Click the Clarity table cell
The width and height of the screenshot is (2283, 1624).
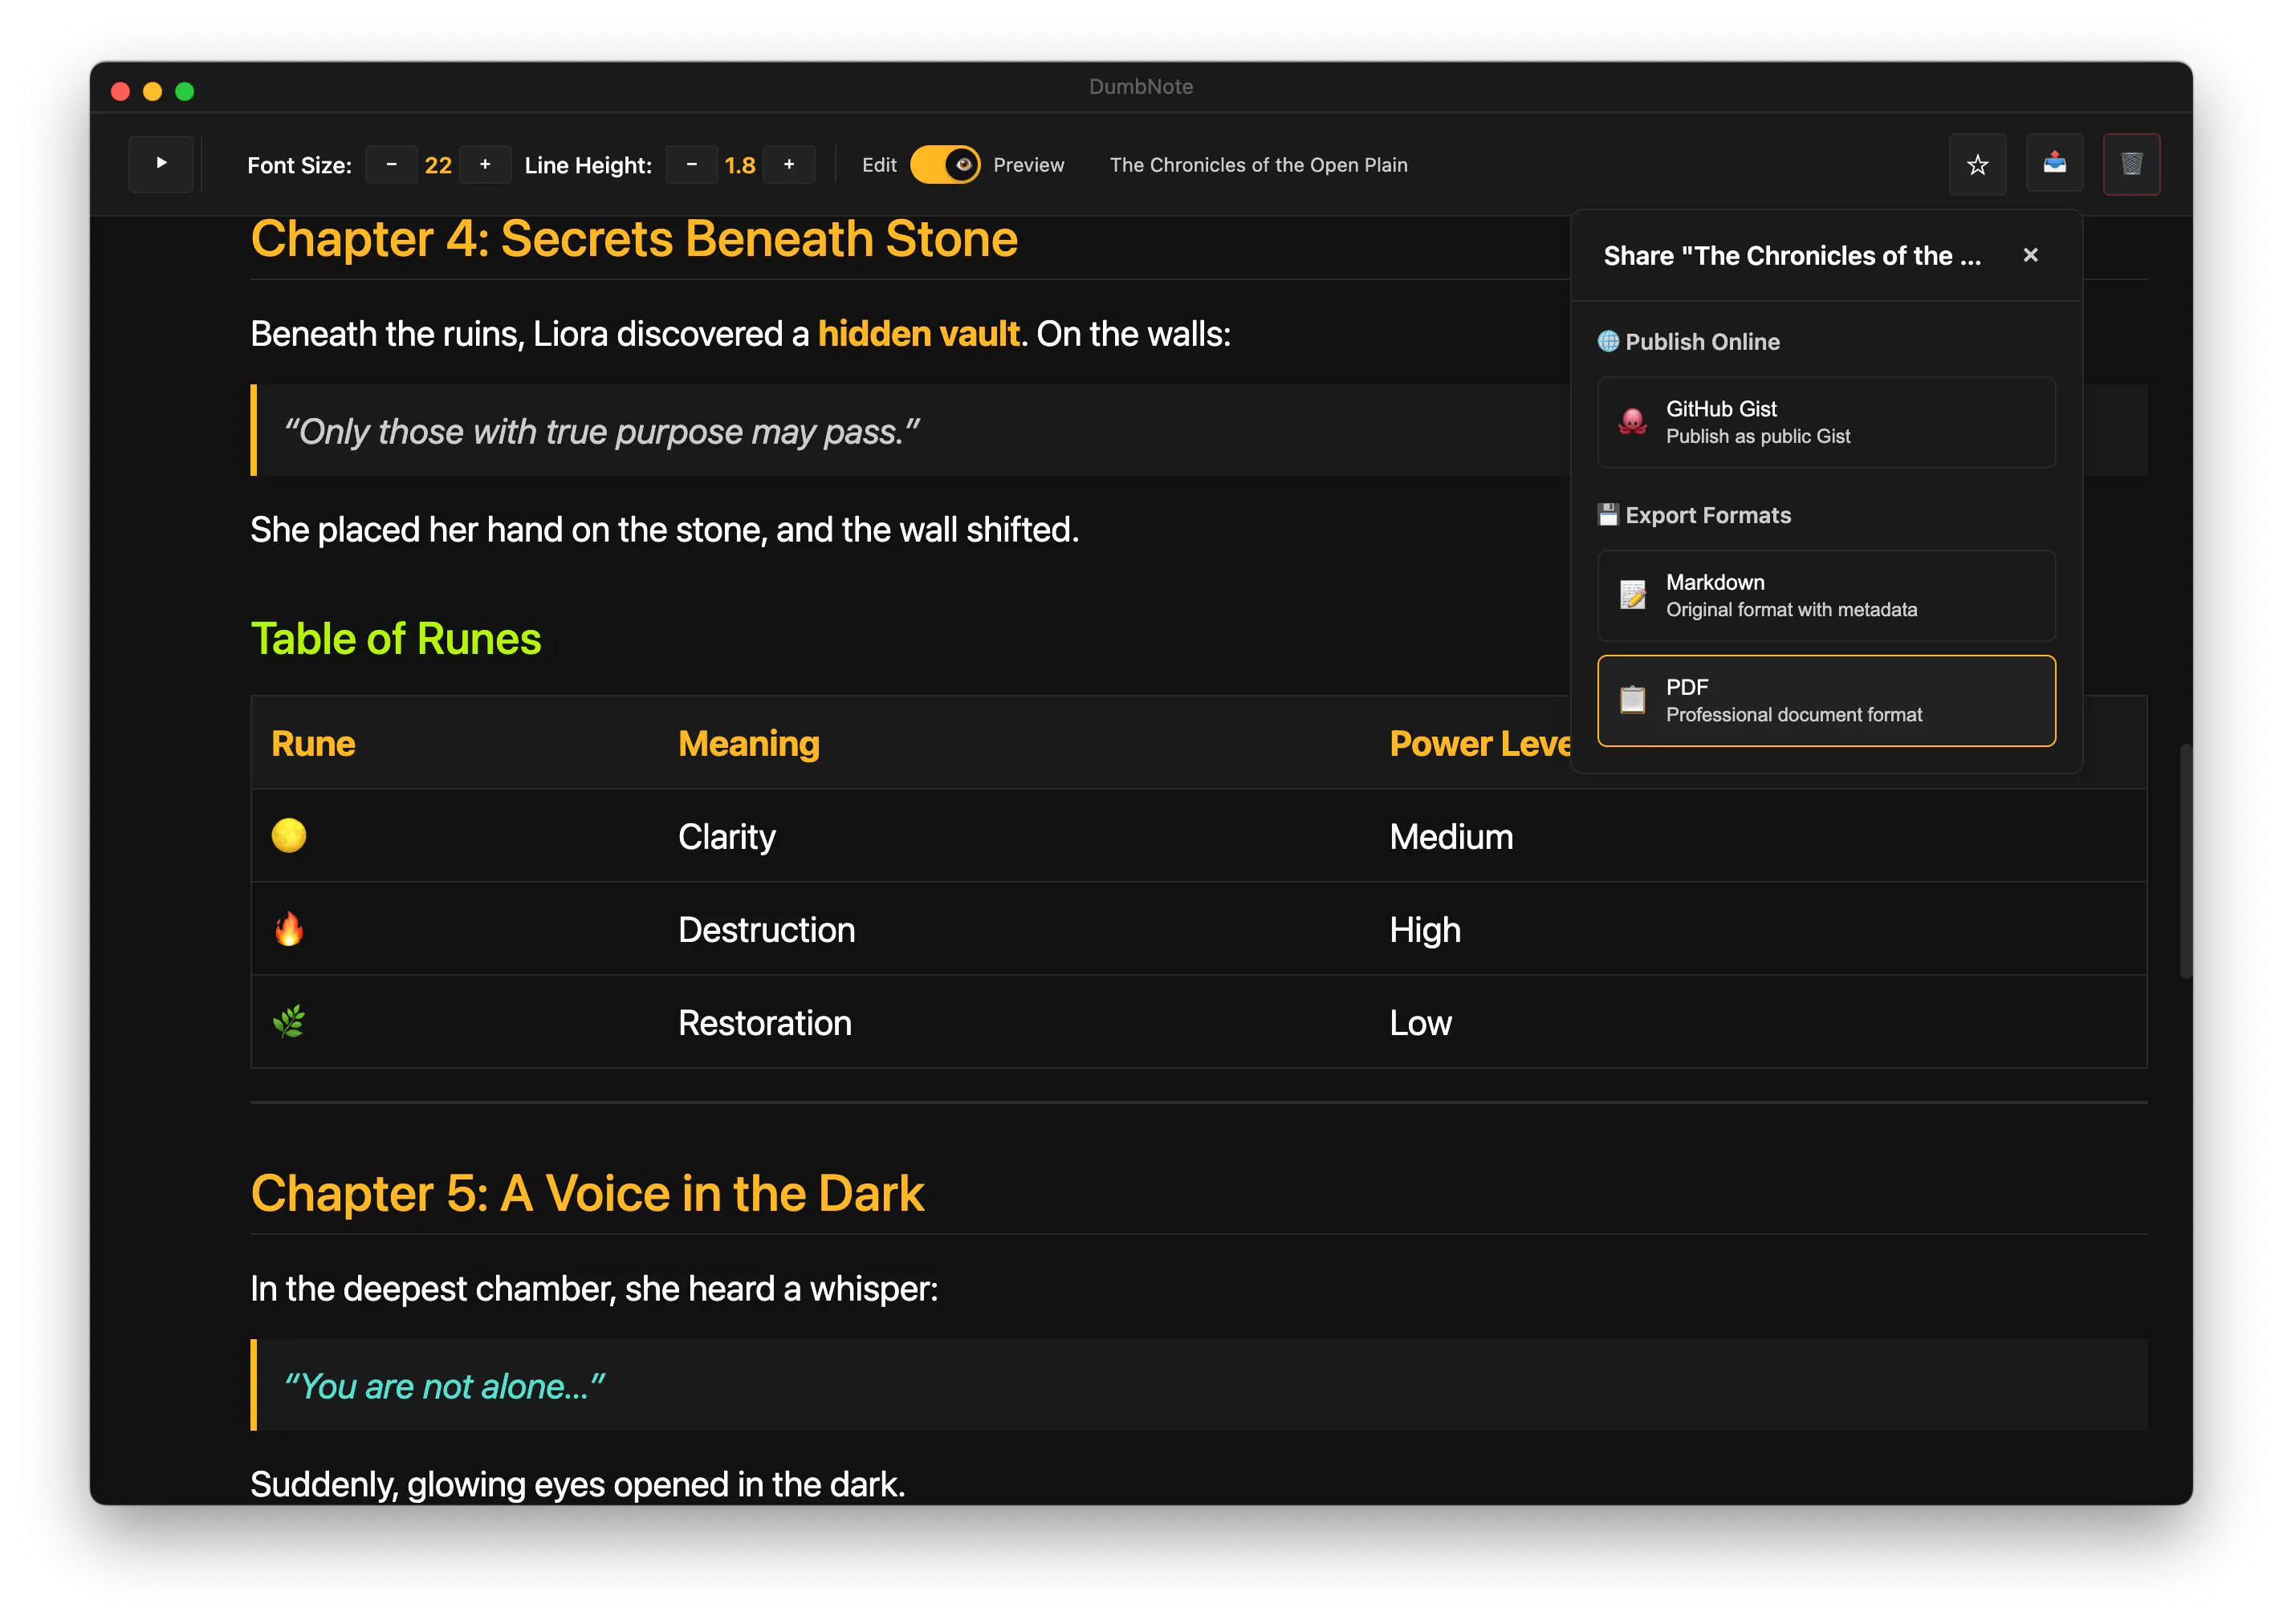pyautogui.click(x=726, y=836)
